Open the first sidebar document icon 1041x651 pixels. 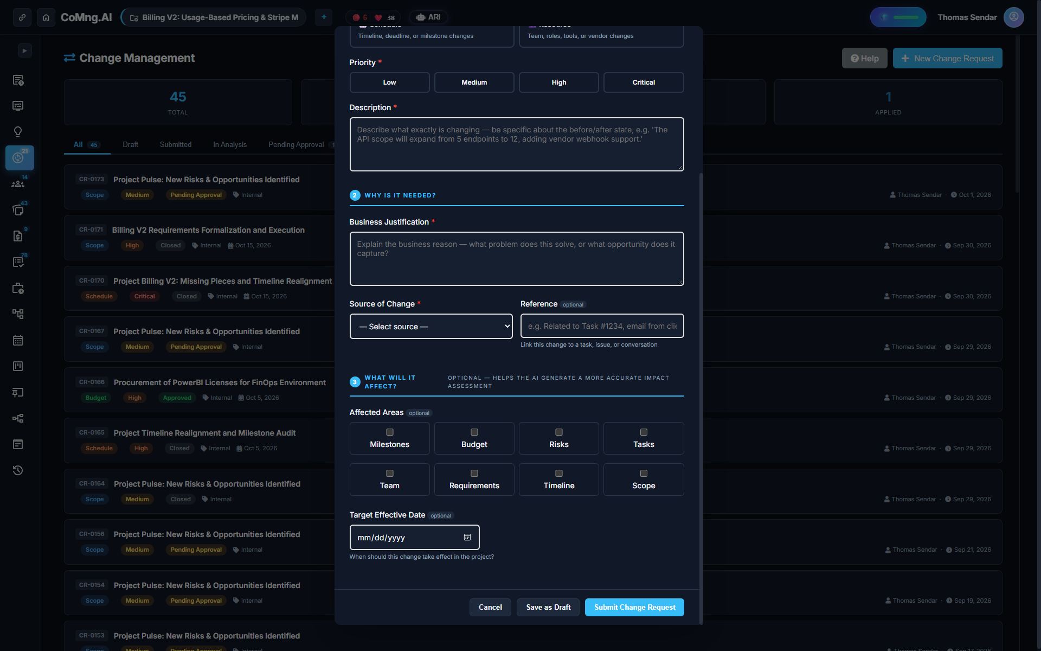(x=18, y=80)
